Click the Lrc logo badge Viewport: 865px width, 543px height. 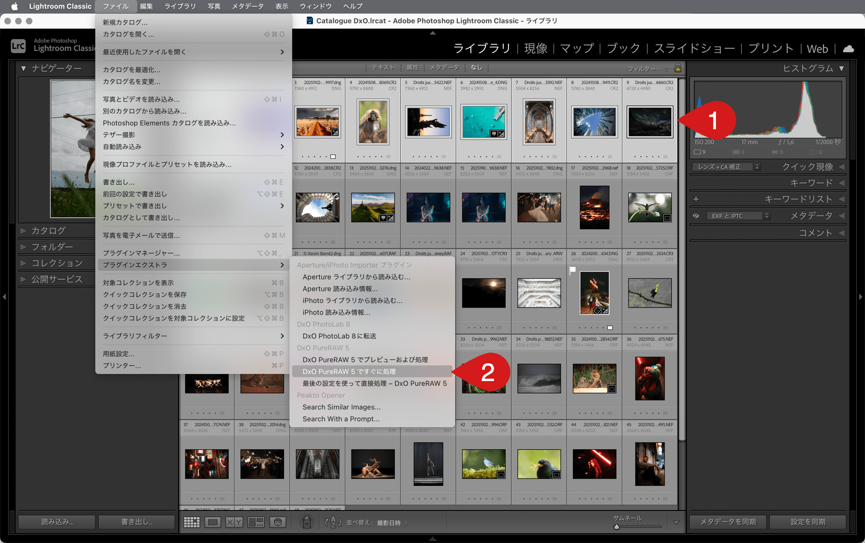coord(18,46)
